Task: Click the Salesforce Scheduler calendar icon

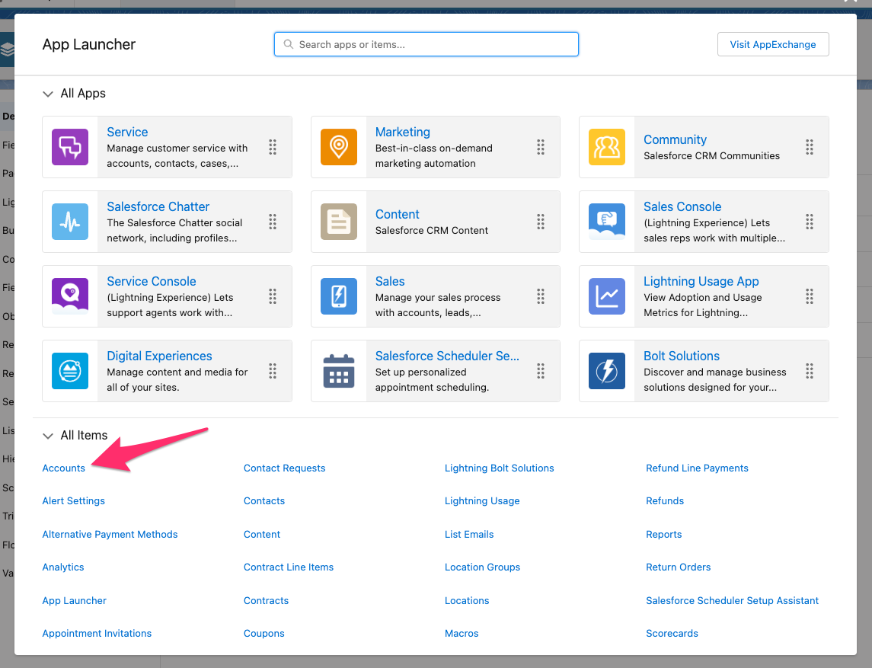Action: click(339, 370)
